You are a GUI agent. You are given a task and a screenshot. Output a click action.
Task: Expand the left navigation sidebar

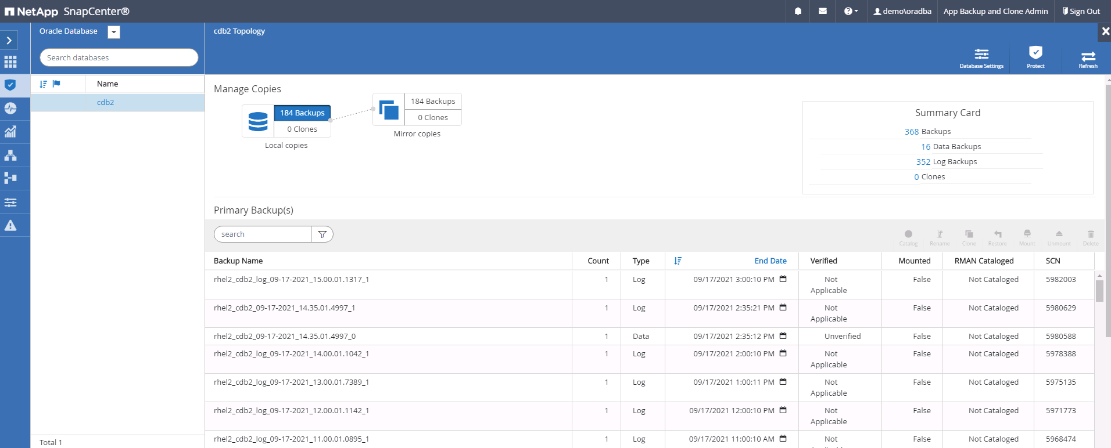[9, 40]
